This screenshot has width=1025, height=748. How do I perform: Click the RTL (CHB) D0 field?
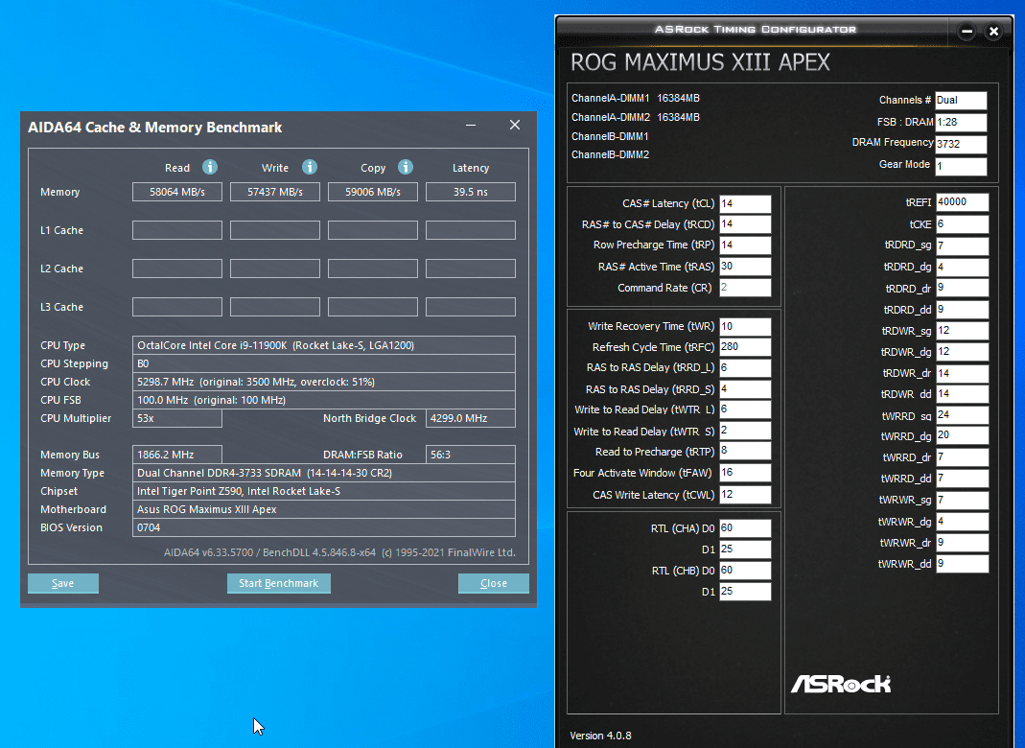tap(745, 571)
